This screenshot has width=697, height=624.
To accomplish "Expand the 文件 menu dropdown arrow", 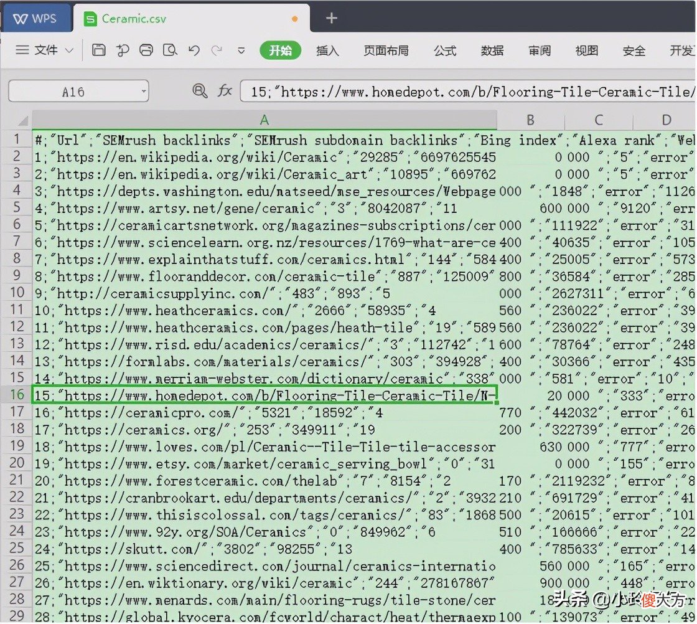I will coord(69,50).
